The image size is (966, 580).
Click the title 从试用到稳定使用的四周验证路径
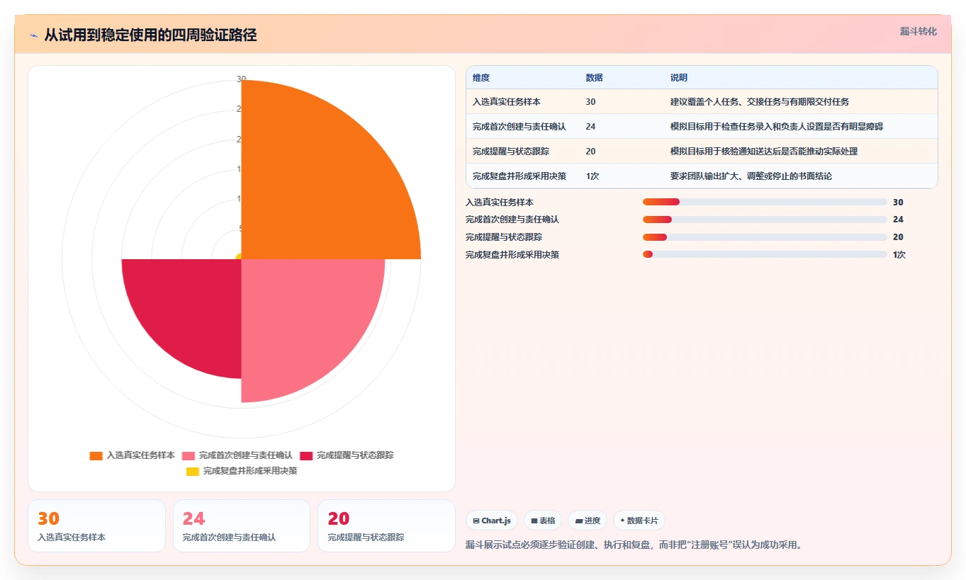[x=150, y=35]
